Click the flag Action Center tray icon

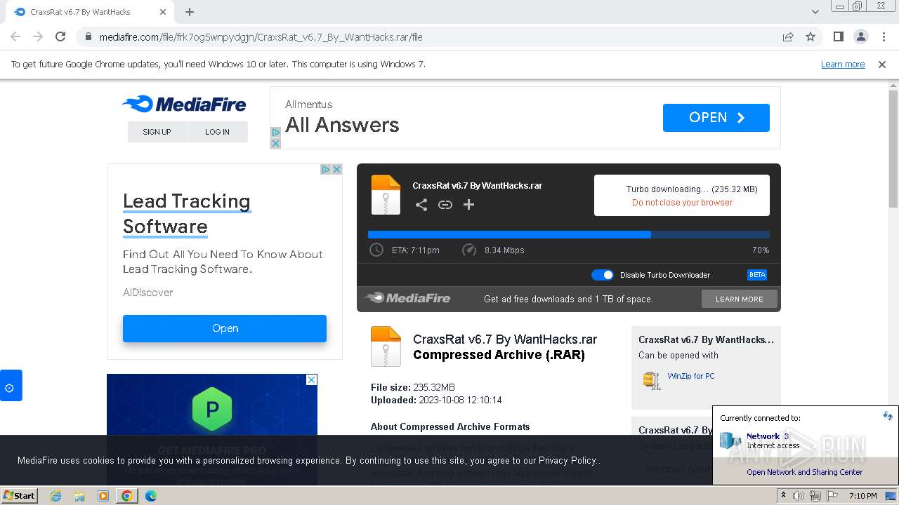(x=832, y=496)
